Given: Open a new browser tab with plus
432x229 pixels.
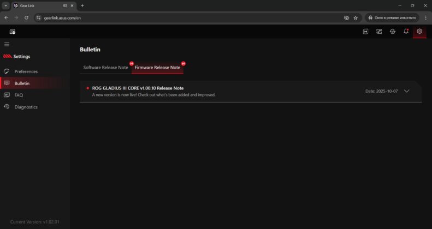Looking at the screenshot, I should pos(82,6).
